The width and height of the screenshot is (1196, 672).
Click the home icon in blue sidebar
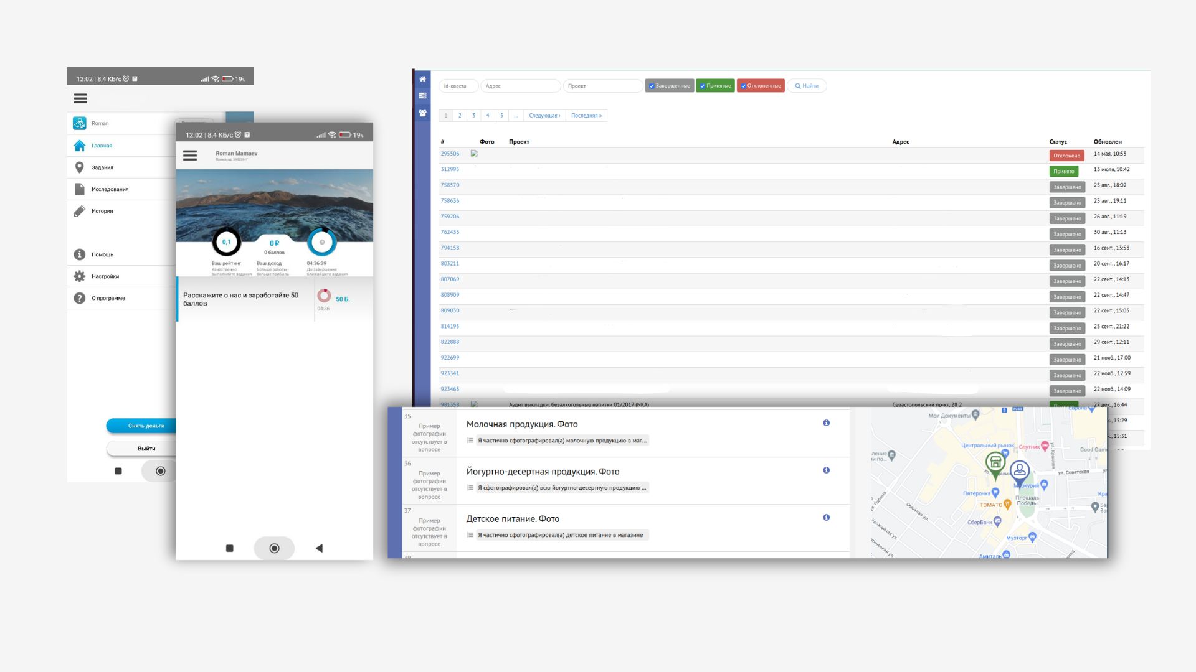pos(422,79)
